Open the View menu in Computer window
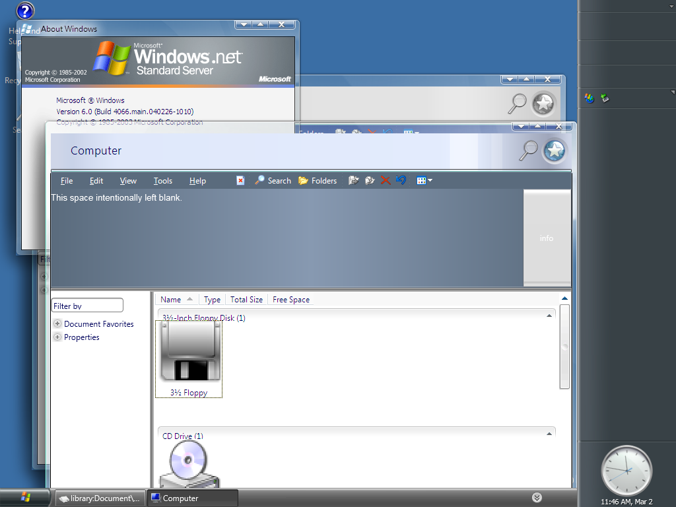This screenshot has height=507, width=676. [128, 181]
